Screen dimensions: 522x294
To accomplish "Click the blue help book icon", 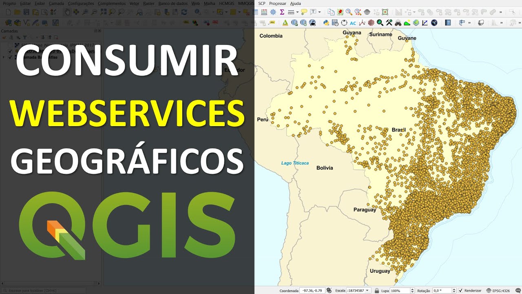I will tap(448, 22).
